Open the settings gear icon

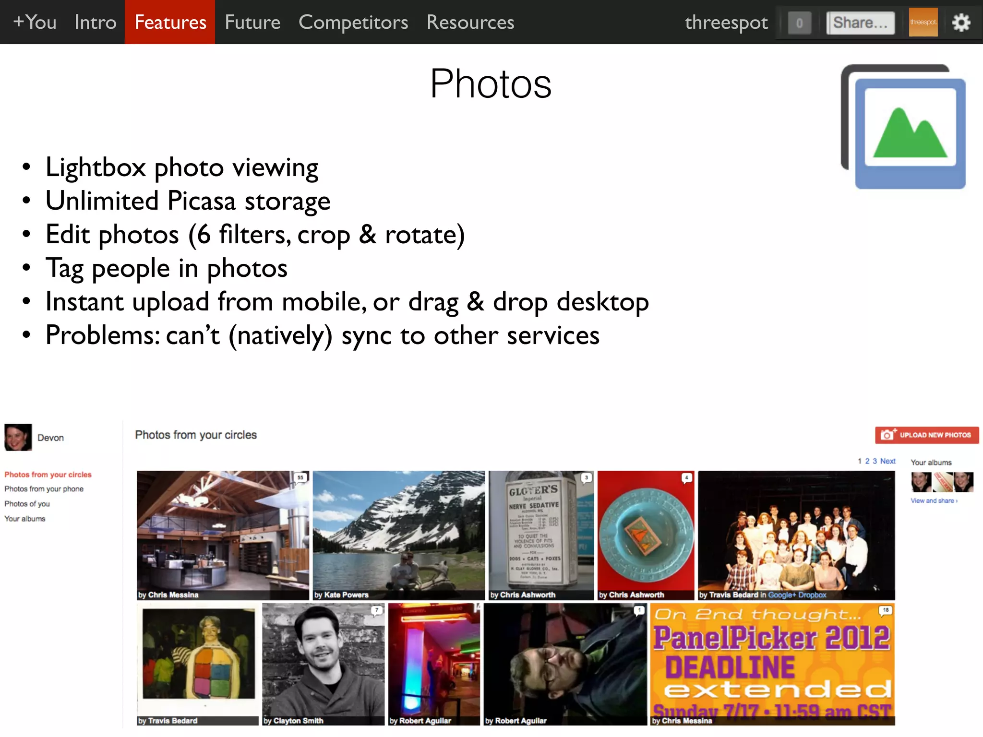pyautogui.click(x=961, y=23)
